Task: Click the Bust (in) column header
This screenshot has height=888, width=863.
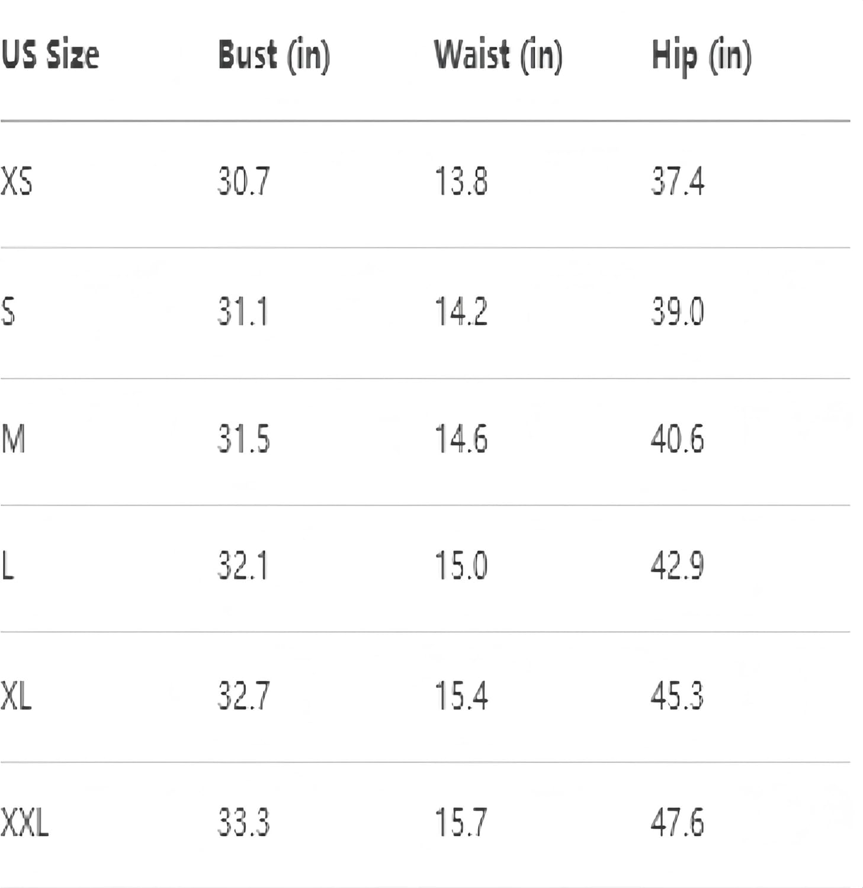Action: [x=274, y=56]
